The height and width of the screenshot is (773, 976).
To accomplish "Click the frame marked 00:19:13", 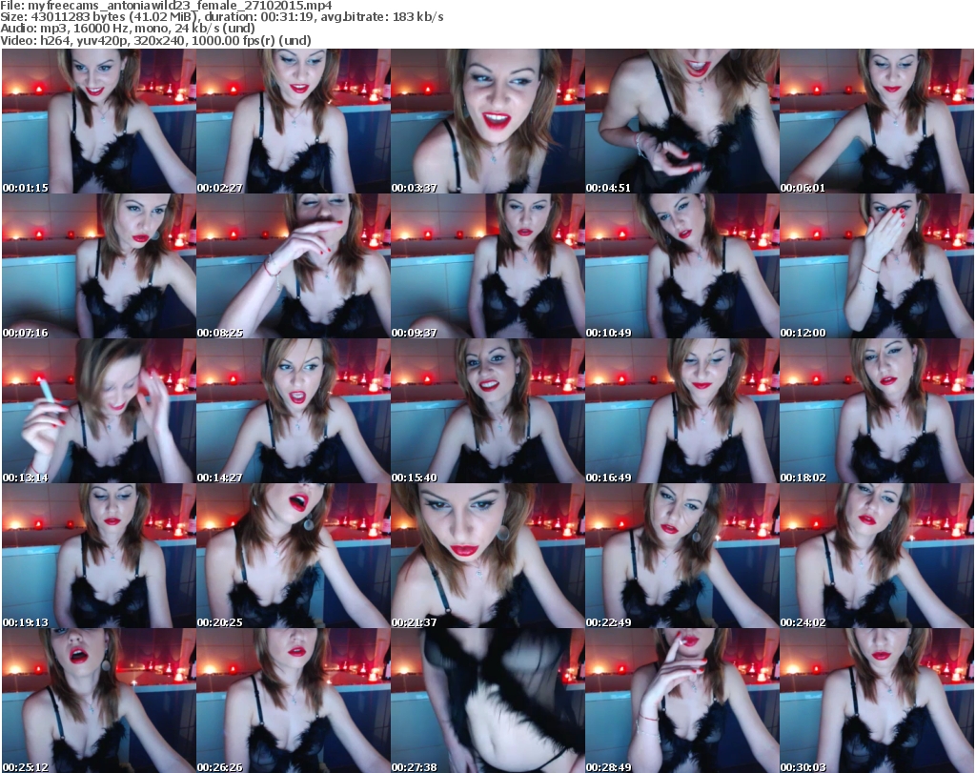I will point(99,556).
